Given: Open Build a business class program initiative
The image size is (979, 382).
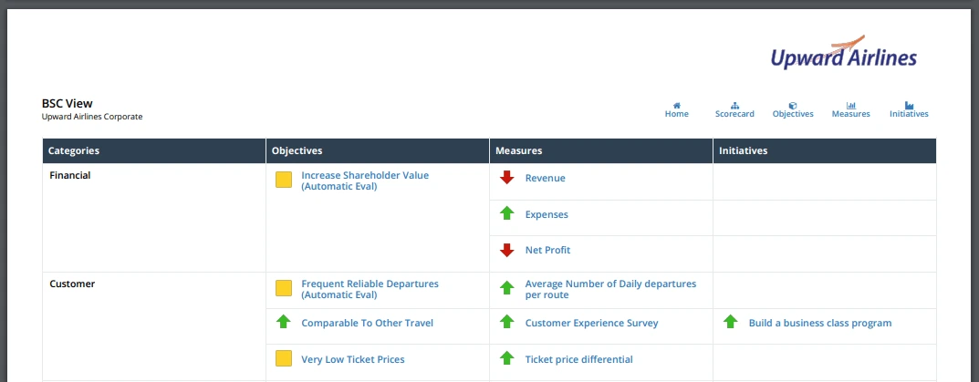Looking at the screenshot, I should point(819,324).
